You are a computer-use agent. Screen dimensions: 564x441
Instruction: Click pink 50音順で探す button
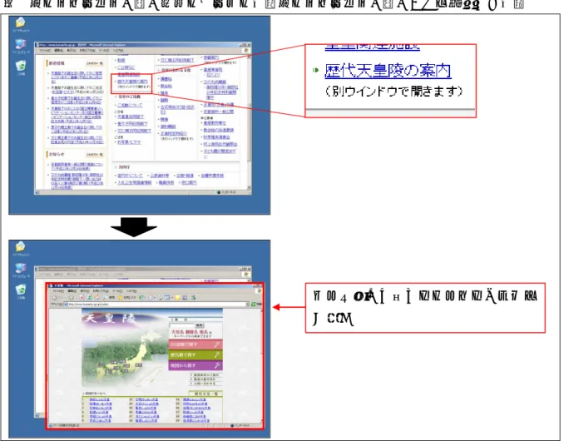(x=195, y=344)
